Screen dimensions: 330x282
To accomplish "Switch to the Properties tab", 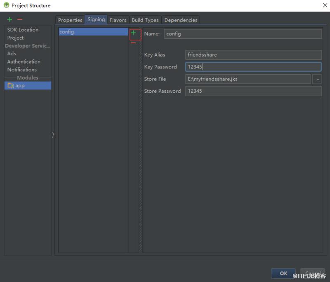I will coord(70,20).
